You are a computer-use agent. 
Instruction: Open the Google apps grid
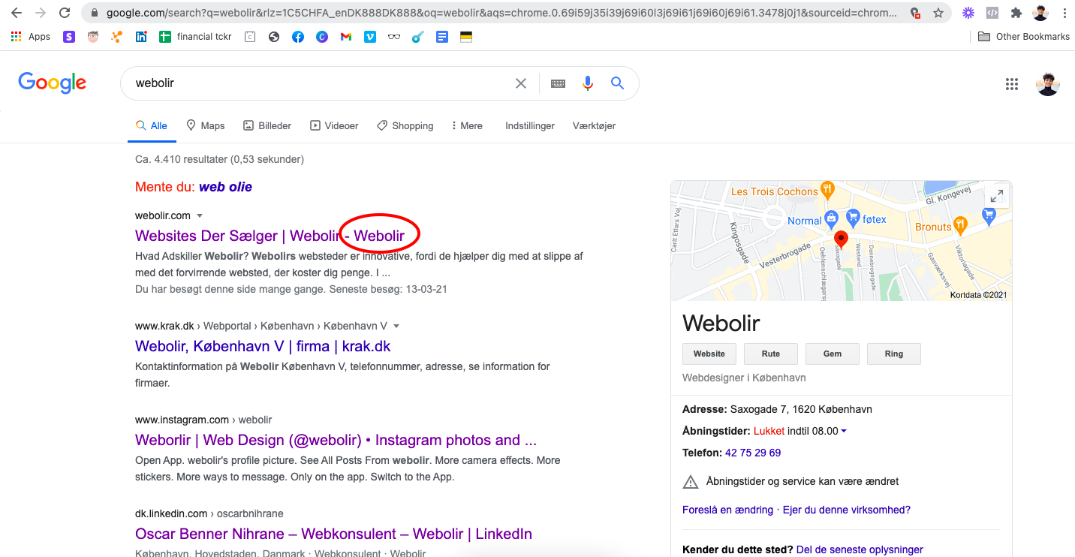tap(1012, 84)
